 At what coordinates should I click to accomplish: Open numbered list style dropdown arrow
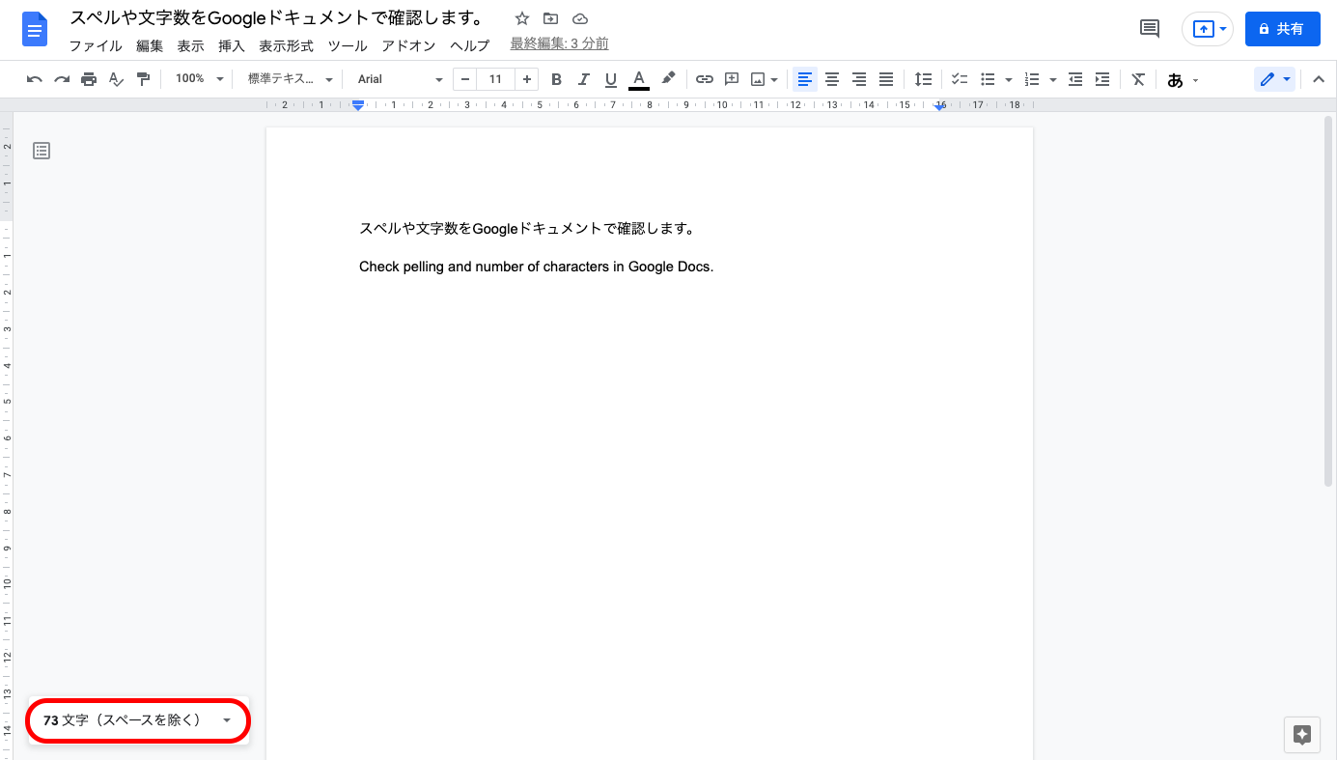point(1053,79)
